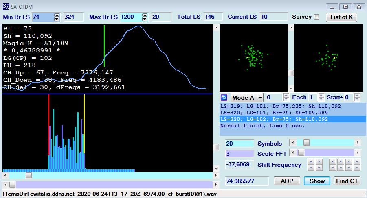Click the Symbols value field showing 20
367x198 pixels.
pyautogui.click(x=240, y=144)
